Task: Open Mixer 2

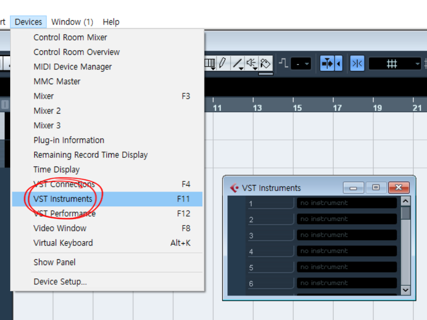Action: [x=107, y=111]
